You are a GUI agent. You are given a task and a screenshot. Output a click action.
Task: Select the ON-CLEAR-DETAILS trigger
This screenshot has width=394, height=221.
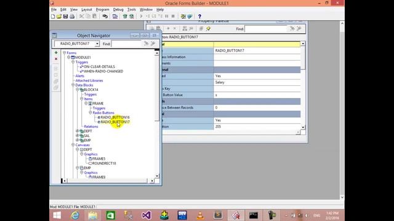[99, 67]
